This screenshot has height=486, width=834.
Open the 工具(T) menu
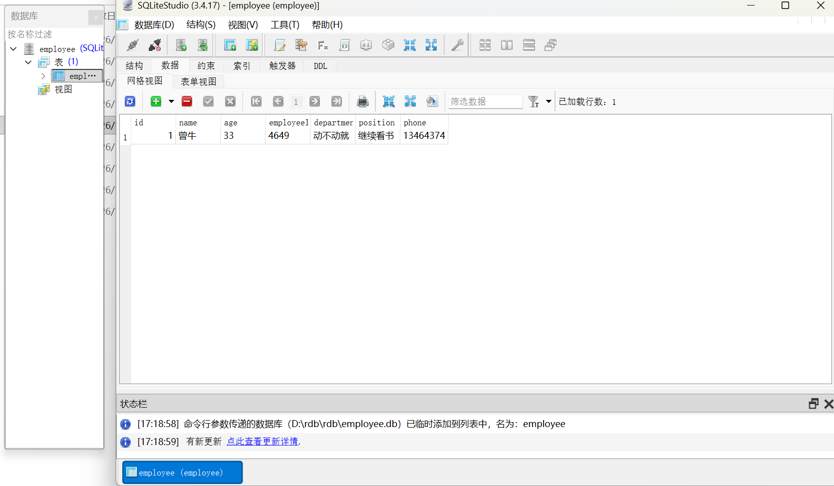point(284,25)
